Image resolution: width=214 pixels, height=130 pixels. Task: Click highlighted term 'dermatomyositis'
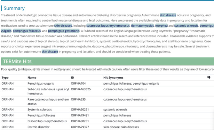[x=142, y=26]
